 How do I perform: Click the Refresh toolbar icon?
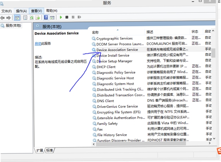[31, 18]
